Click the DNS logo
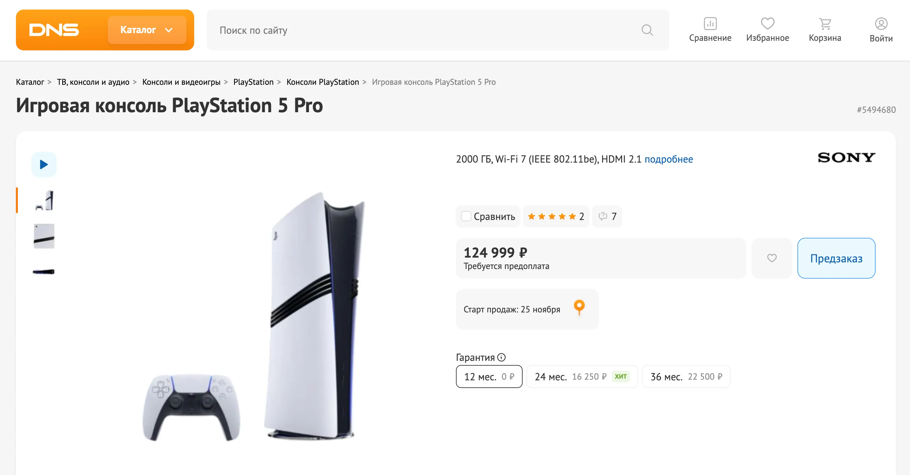910x475 pixels. coord(54,30)
